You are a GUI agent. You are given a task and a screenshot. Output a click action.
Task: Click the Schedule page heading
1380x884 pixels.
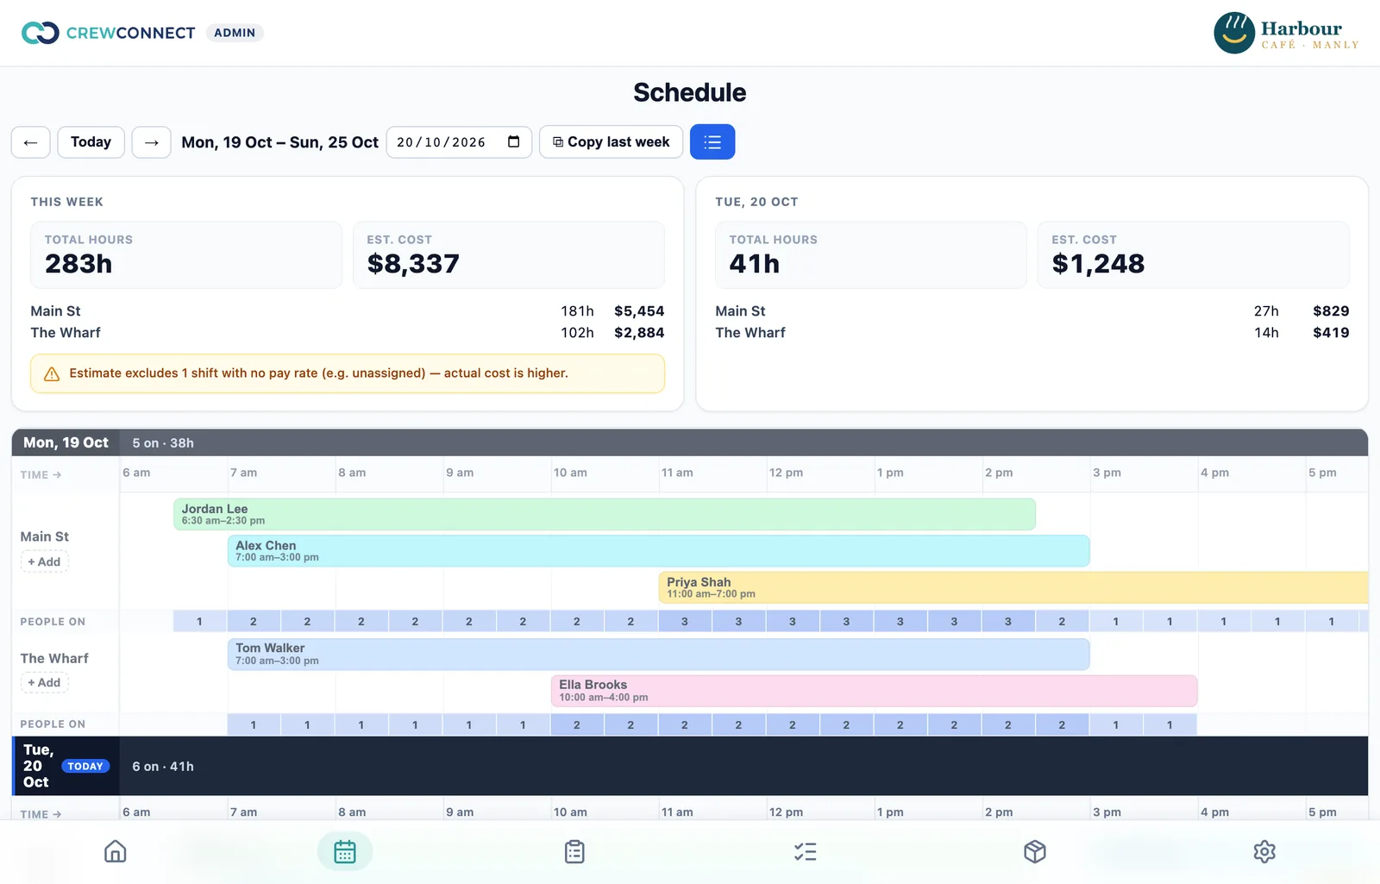pos(690,92)
